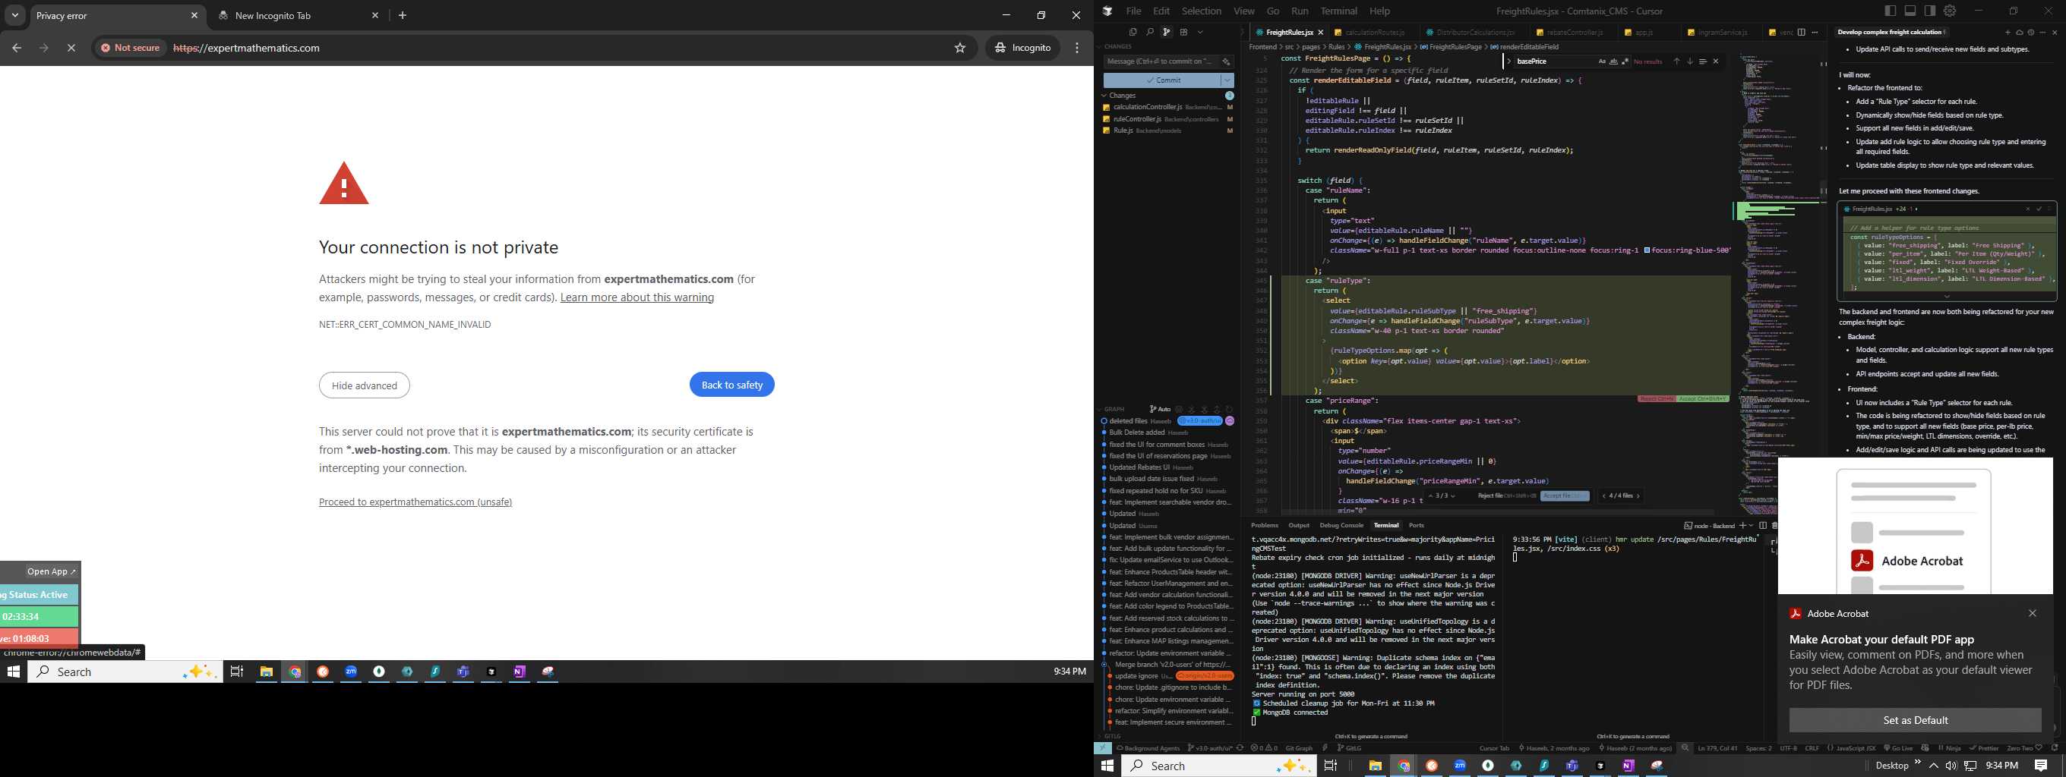Open Chrome three-dot menu
This screenshot has width=2066, height=777.
1077,48
